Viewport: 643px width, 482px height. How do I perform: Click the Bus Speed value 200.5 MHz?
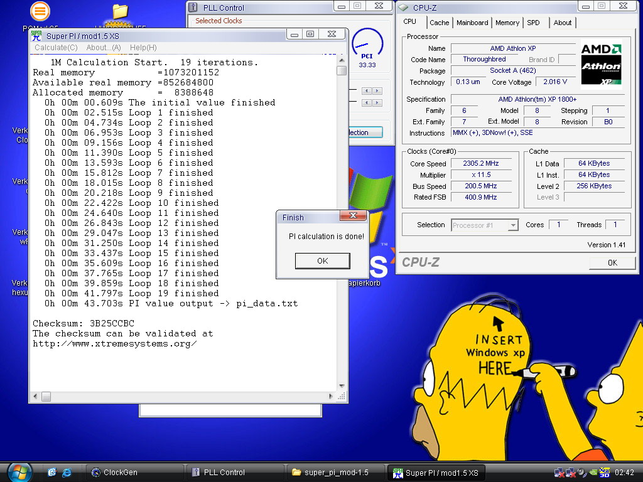click(x=481, y=186)
